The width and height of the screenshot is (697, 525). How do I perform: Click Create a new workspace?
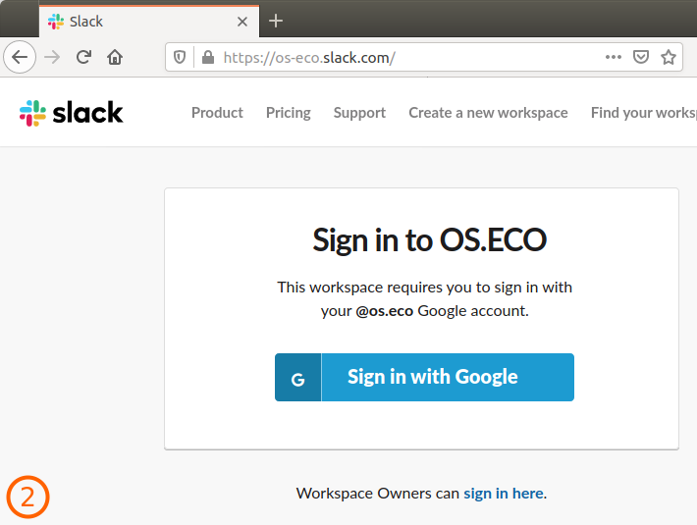tap(488, 113)
